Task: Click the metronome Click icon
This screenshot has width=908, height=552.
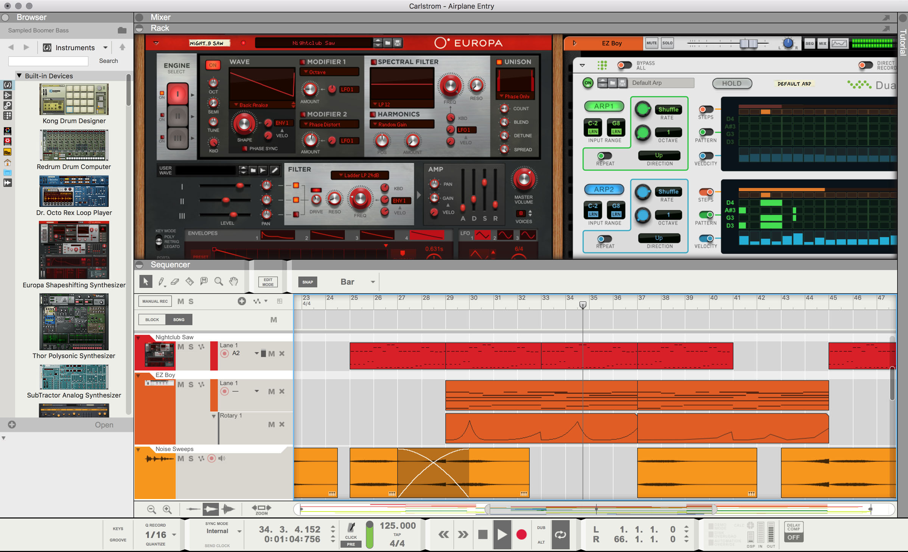Action: [x=351, y=528]
